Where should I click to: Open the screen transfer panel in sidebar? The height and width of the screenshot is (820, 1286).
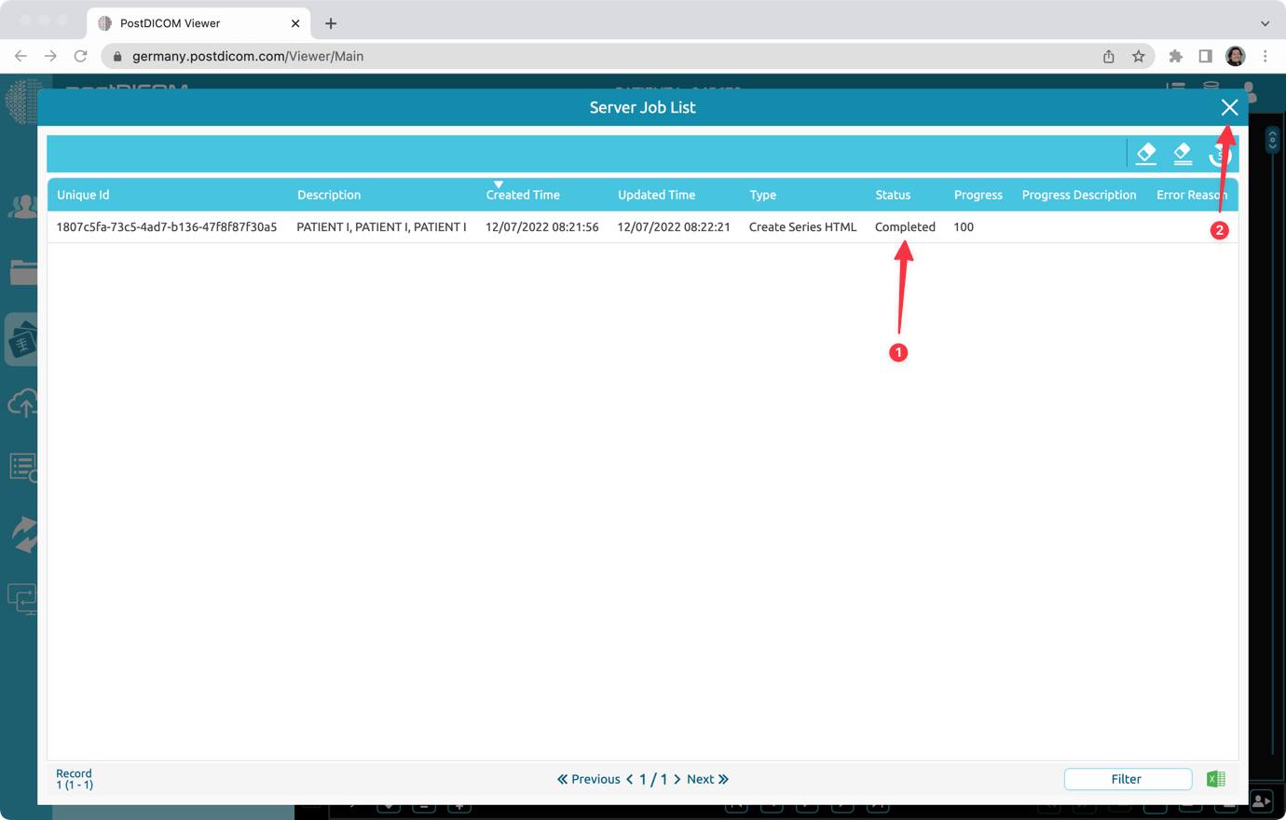click(x=21, y=598)
